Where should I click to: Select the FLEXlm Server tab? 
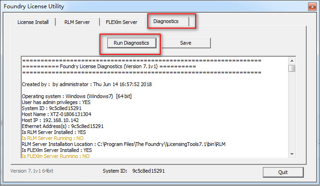click(122, 22)
